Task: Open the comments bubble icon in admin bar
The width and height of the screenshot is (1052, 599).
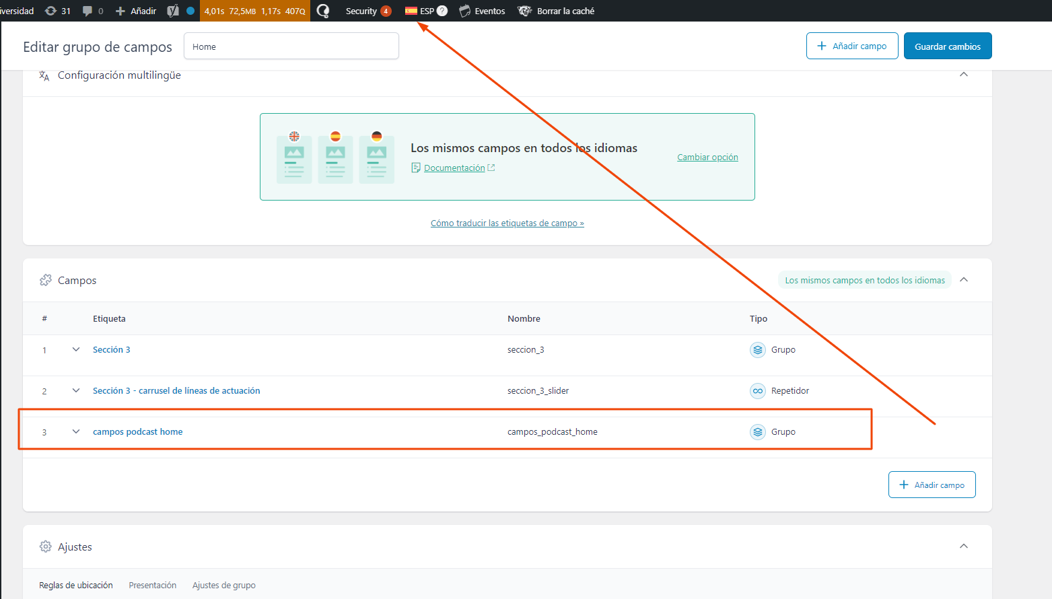Action: (92, 11)
